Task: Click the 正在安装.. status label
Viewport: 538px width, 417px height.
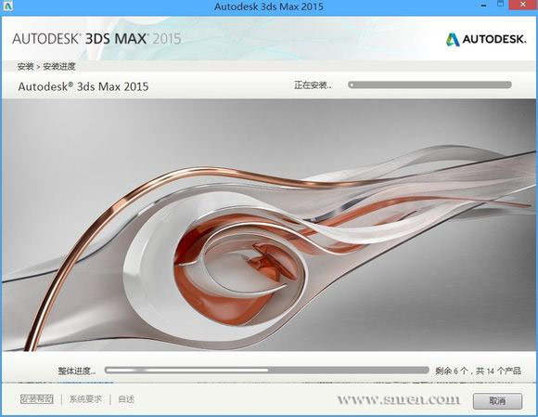Action: pyautogui.click(x=313, y=85)
